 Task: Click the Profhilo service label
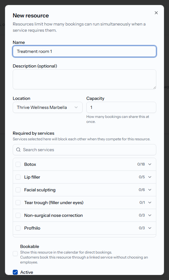click(x=32, y=228)
